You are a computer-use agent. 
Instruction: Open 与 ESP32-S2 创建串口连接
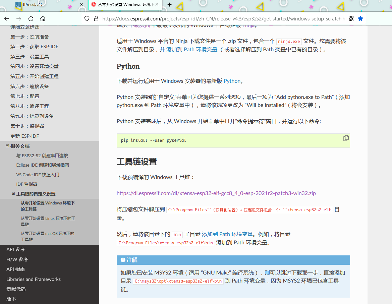click(42, 156)
